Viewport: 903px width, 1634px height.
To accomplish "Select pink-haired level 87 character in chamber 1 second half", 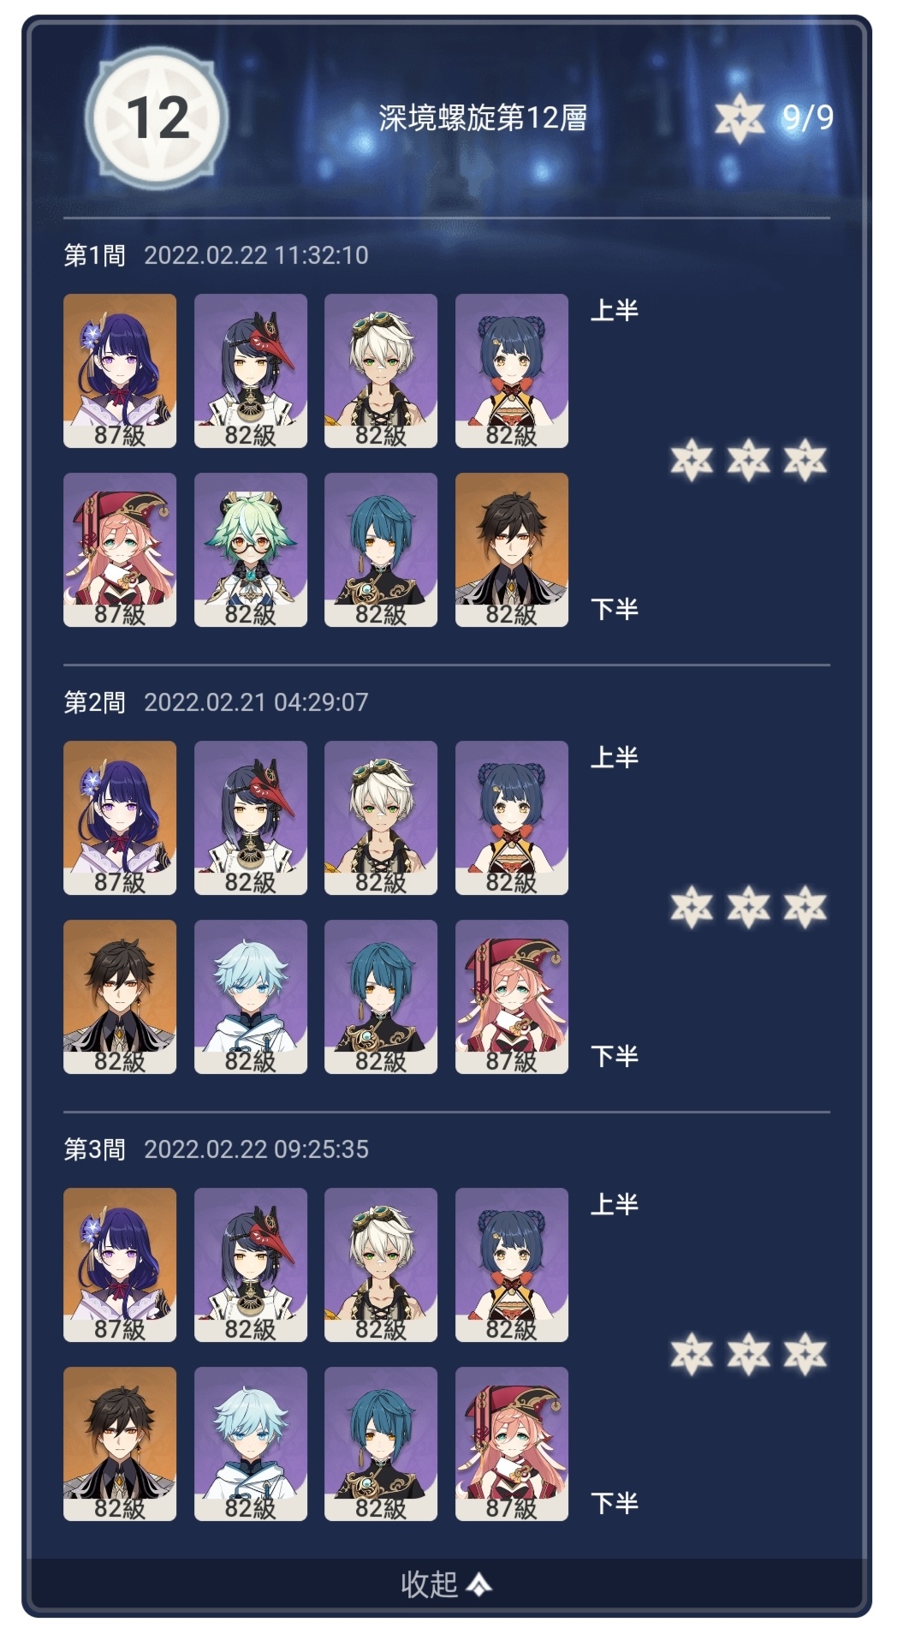I will tap(120, 550).
